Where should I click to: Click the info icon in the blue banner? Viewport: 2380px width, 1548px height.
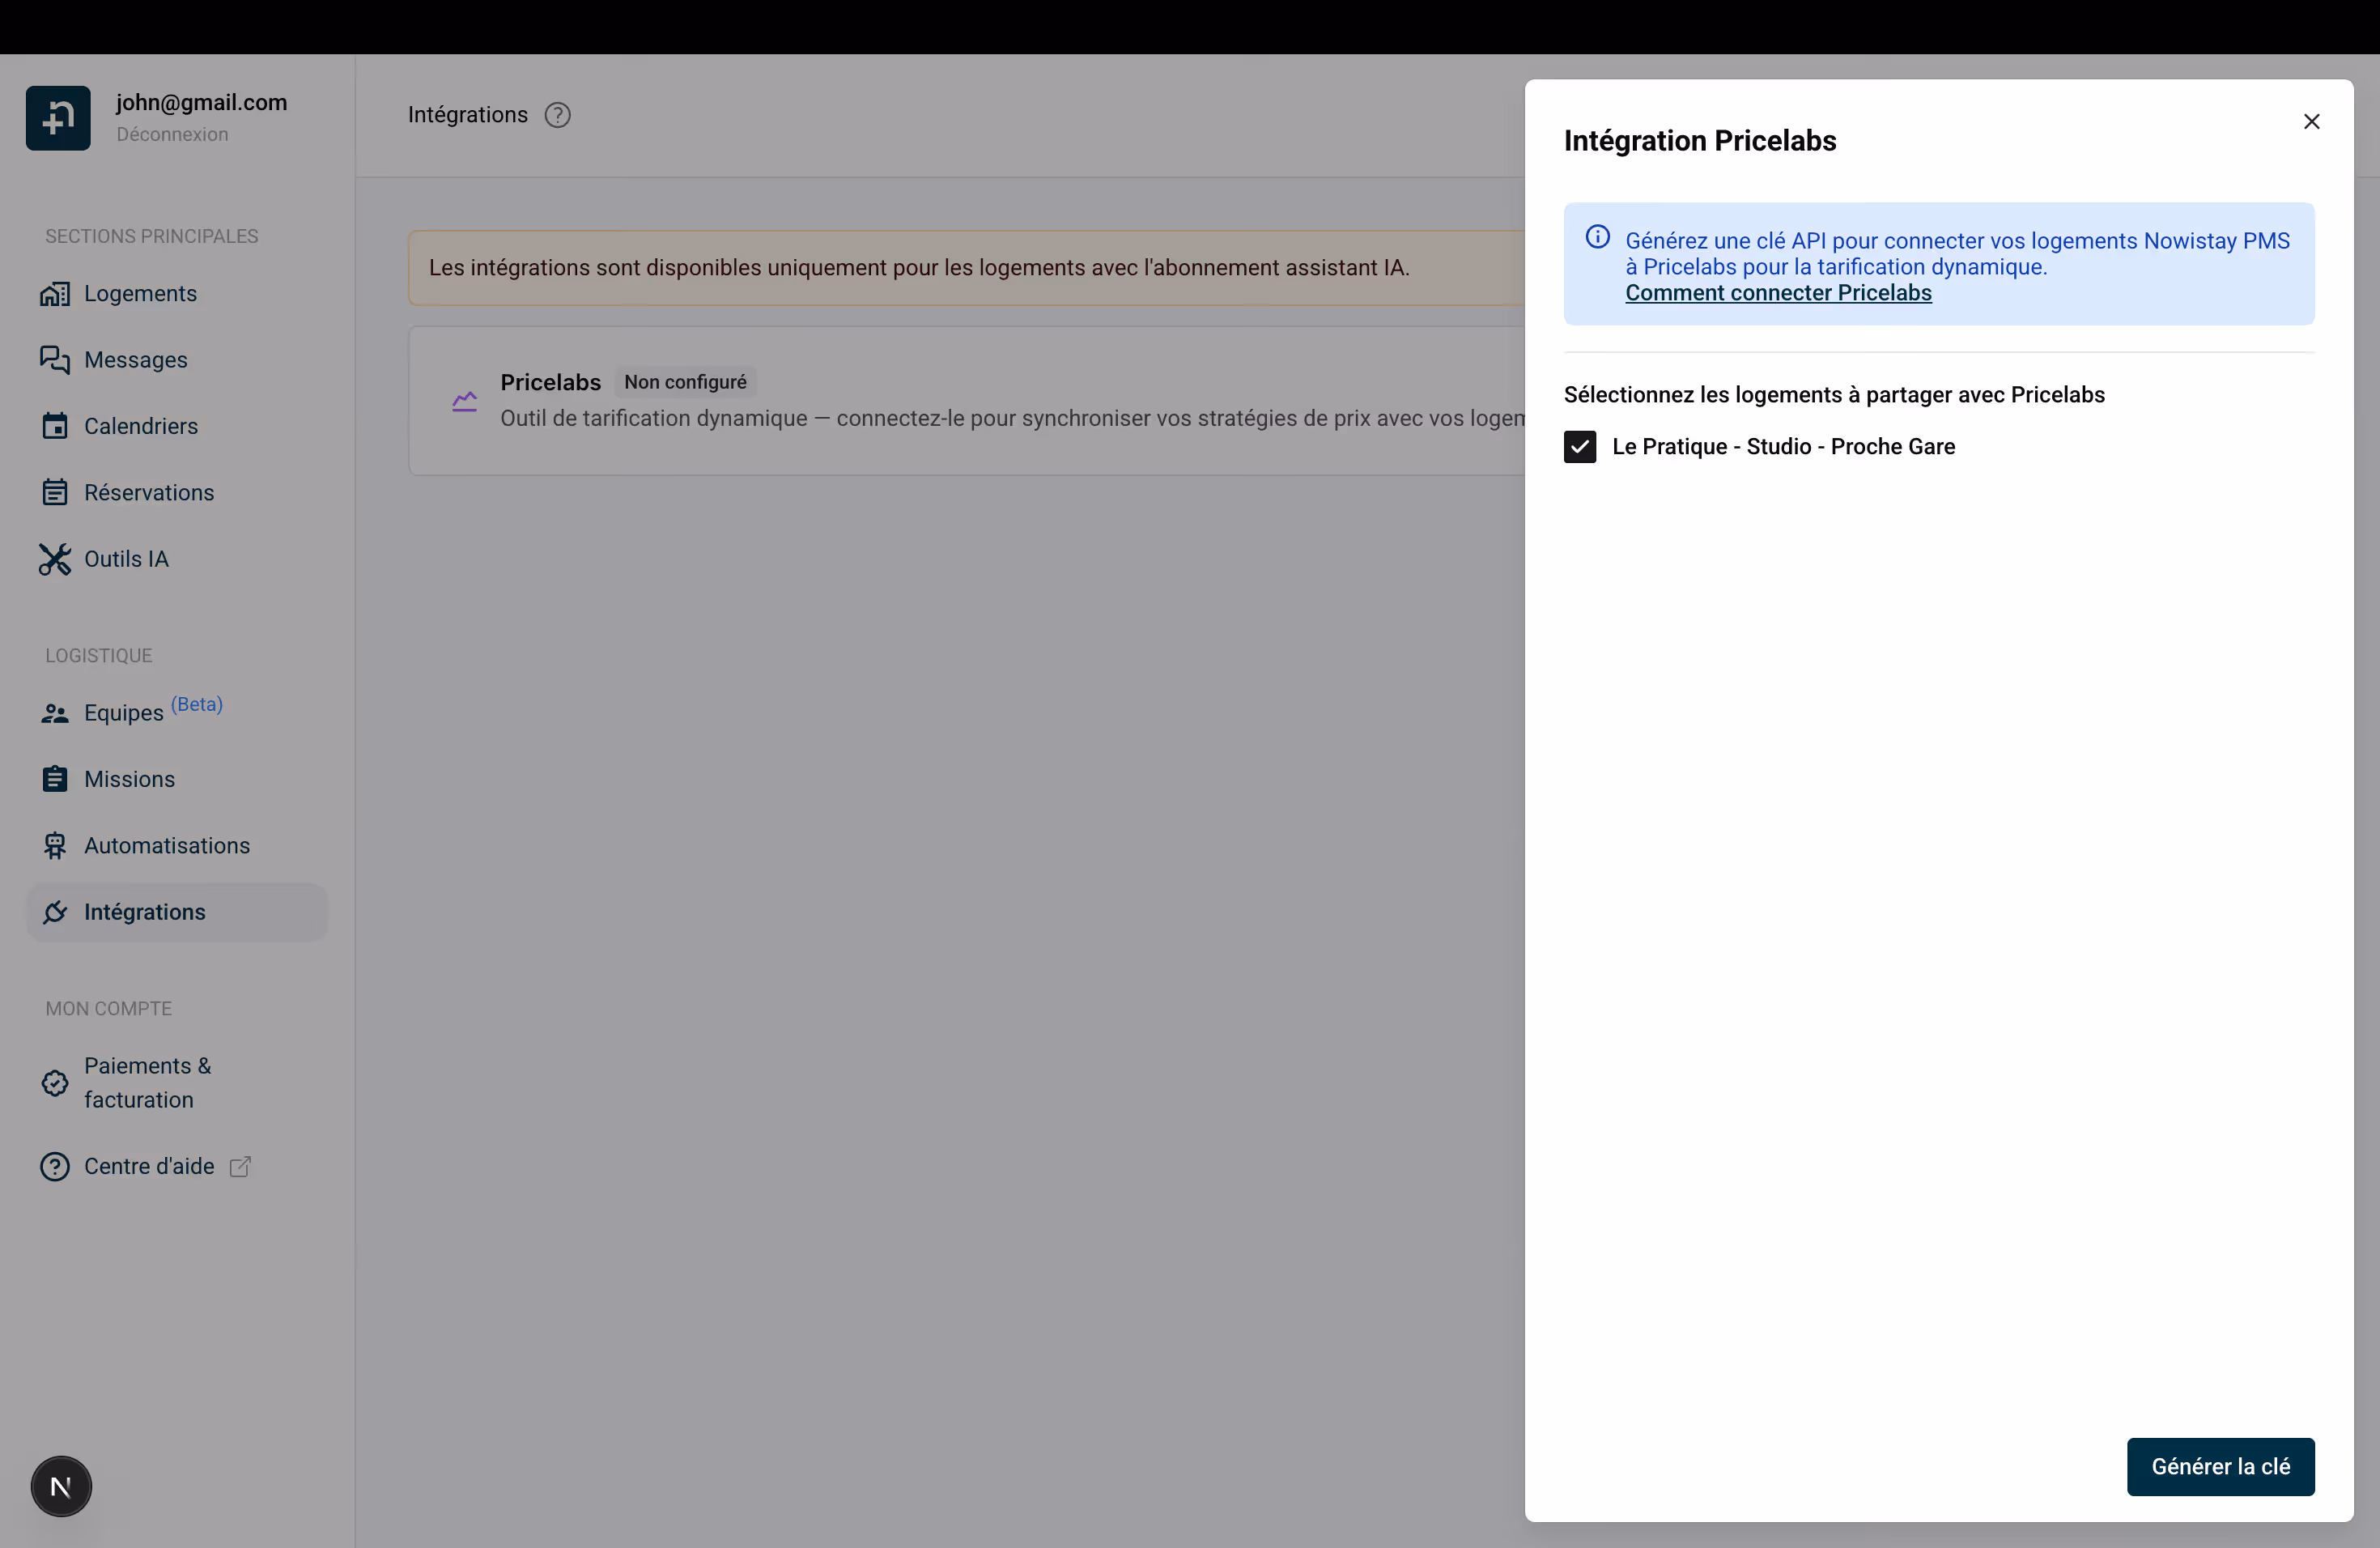pyautogui.click(x=1597, y=238)
